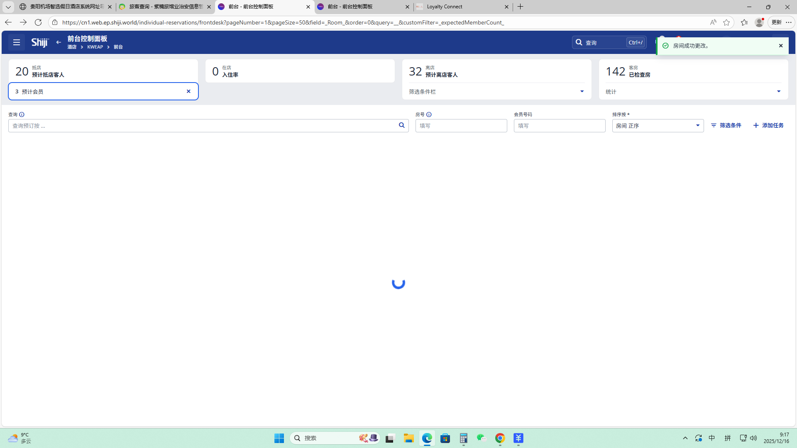Image resolution: width=797 pixels, height=448 pixels.
Task: Open WeChat from the Windows taskbar
Action: (481, 438)
